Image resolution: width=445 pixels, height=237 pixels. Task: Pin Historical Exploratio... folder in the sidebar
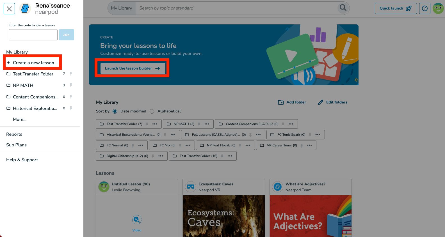[71, 108]
